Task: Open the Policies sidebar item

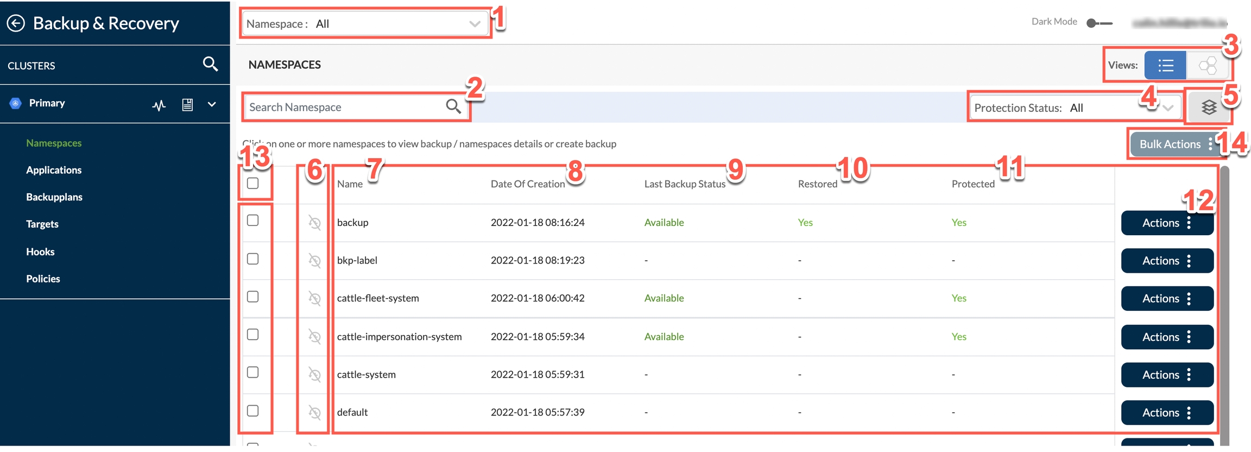Action: coord(43,279)
